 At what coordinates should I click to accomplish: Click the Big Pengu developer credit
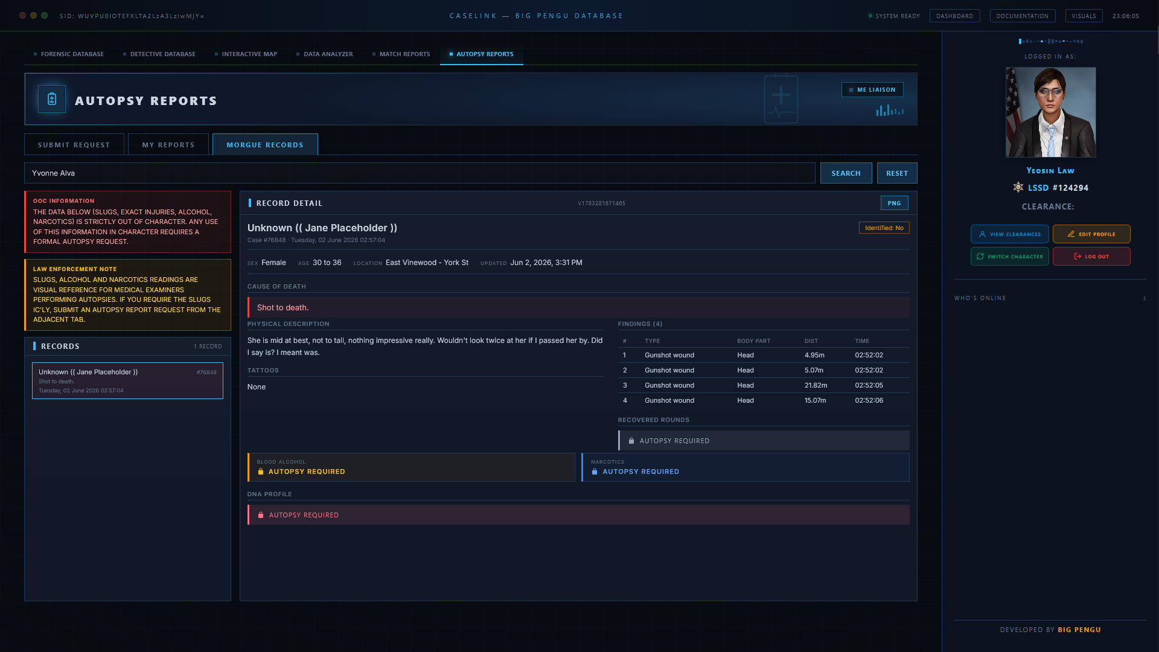coord(1079,630)
